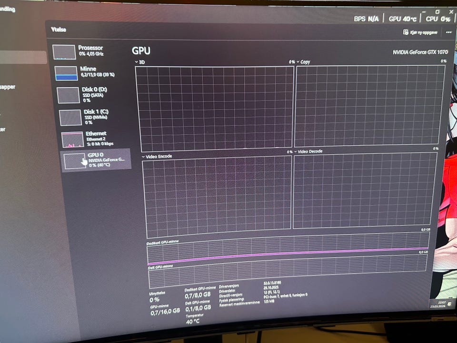Viewport: 457px width, 343px height.
Task: Click the Driverdato label
Action: [227, 291]
